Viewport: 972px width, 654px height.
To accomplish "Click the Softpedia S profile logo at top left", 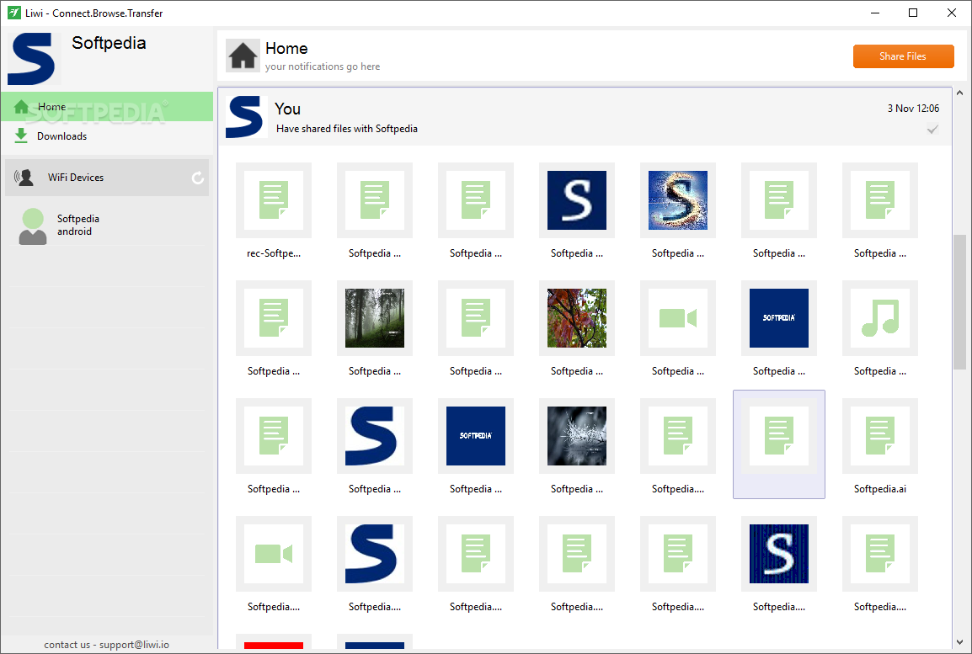I will tap(31, 58).
